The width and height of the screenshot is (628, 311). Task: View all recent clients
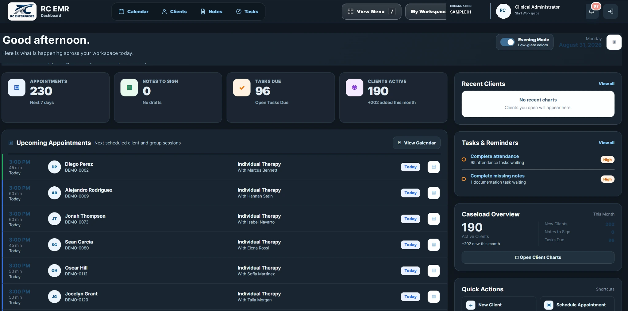tap(606, 84)
